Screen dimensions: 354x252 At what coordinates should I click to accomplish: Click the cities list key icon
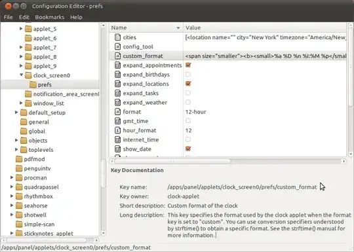[x=117, y=37]
